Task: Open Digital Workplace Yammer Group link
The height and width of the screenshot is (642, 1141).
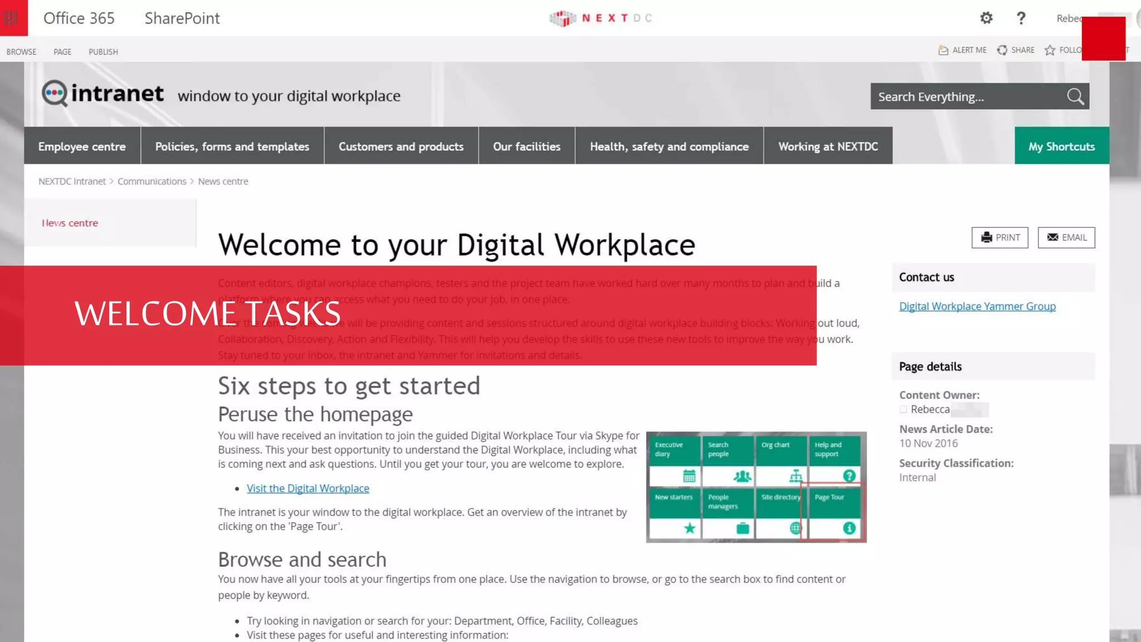Action: pyautogui.click(x=977, y=306)
